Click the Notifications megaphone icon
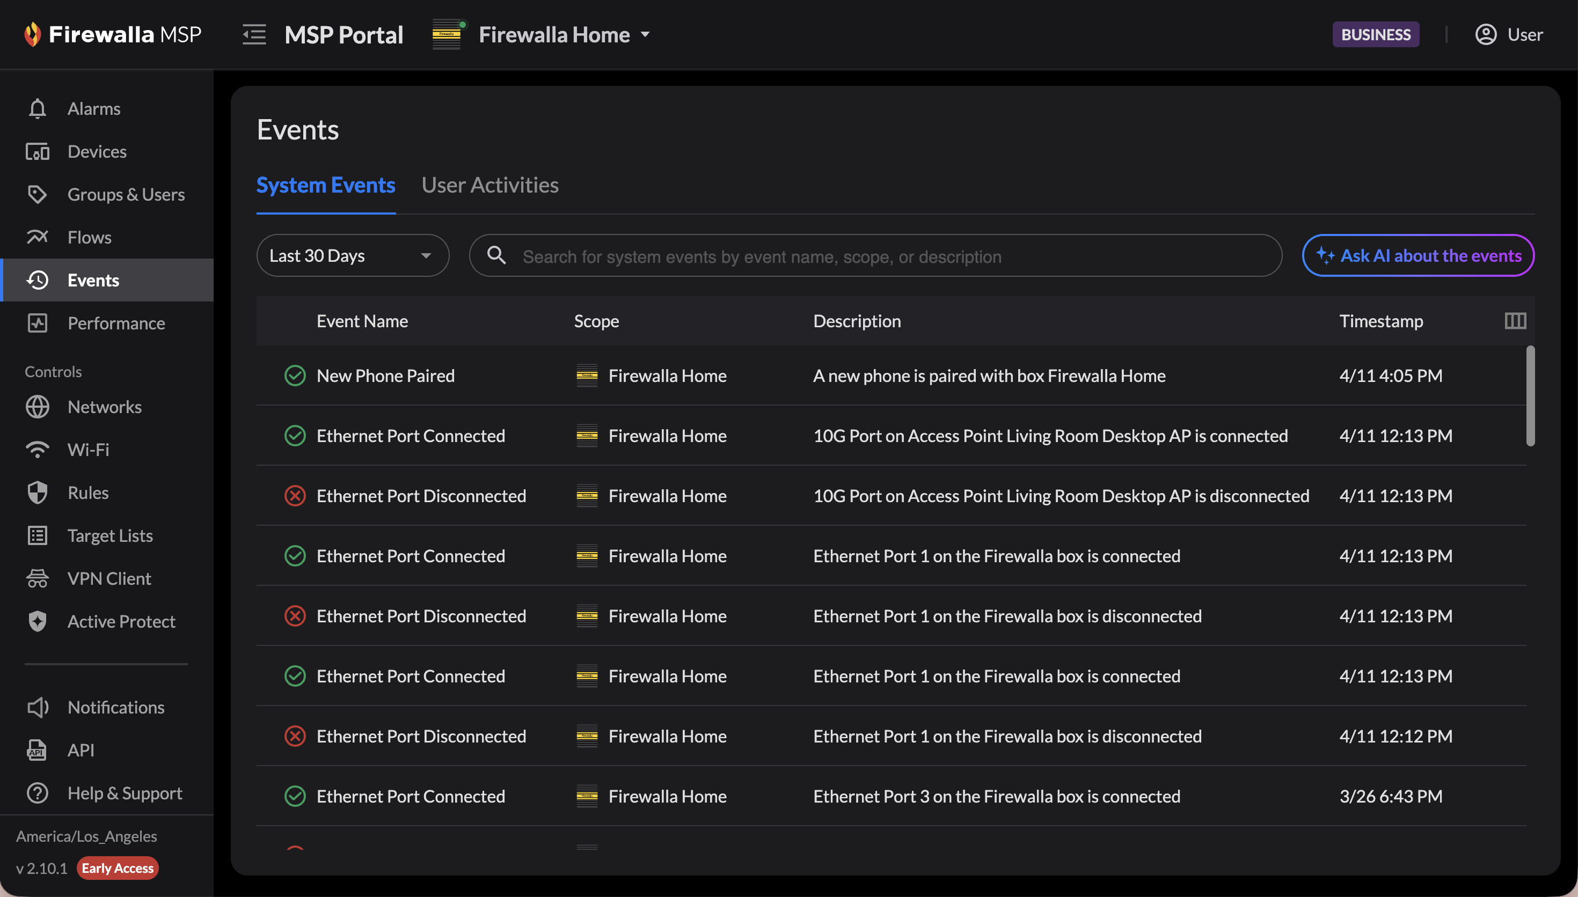 37,707
